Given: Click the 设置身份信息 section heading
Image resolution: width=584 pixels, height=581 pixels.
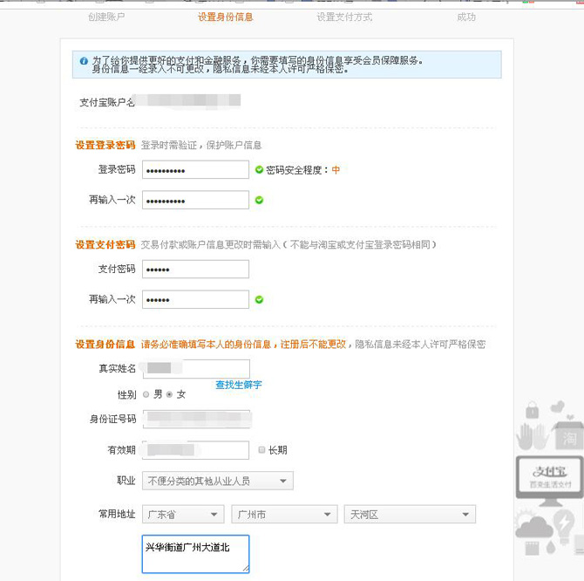Looking at the screenshot, I should coord(105,344).
